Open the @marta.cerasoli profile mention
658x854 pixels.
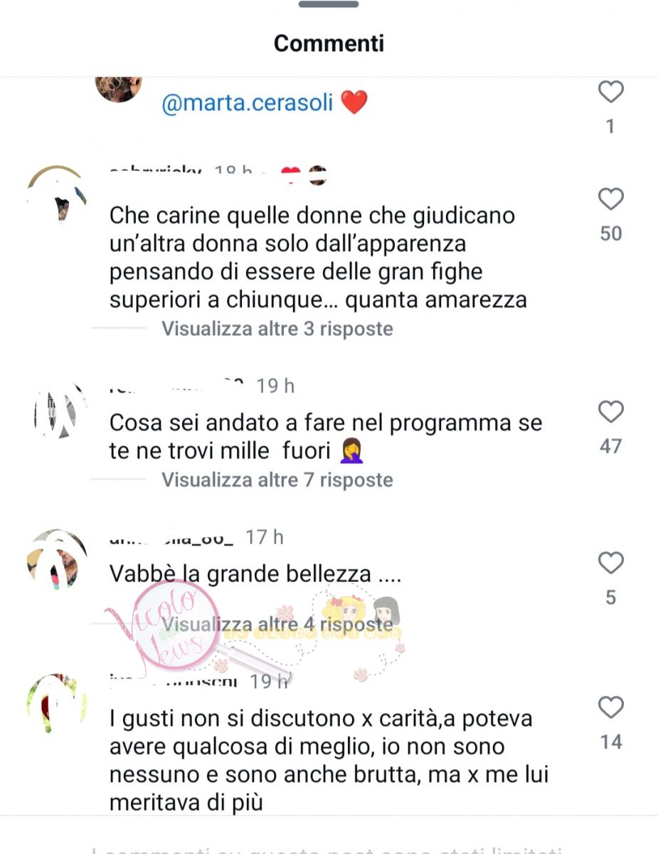tap(248, 102)
